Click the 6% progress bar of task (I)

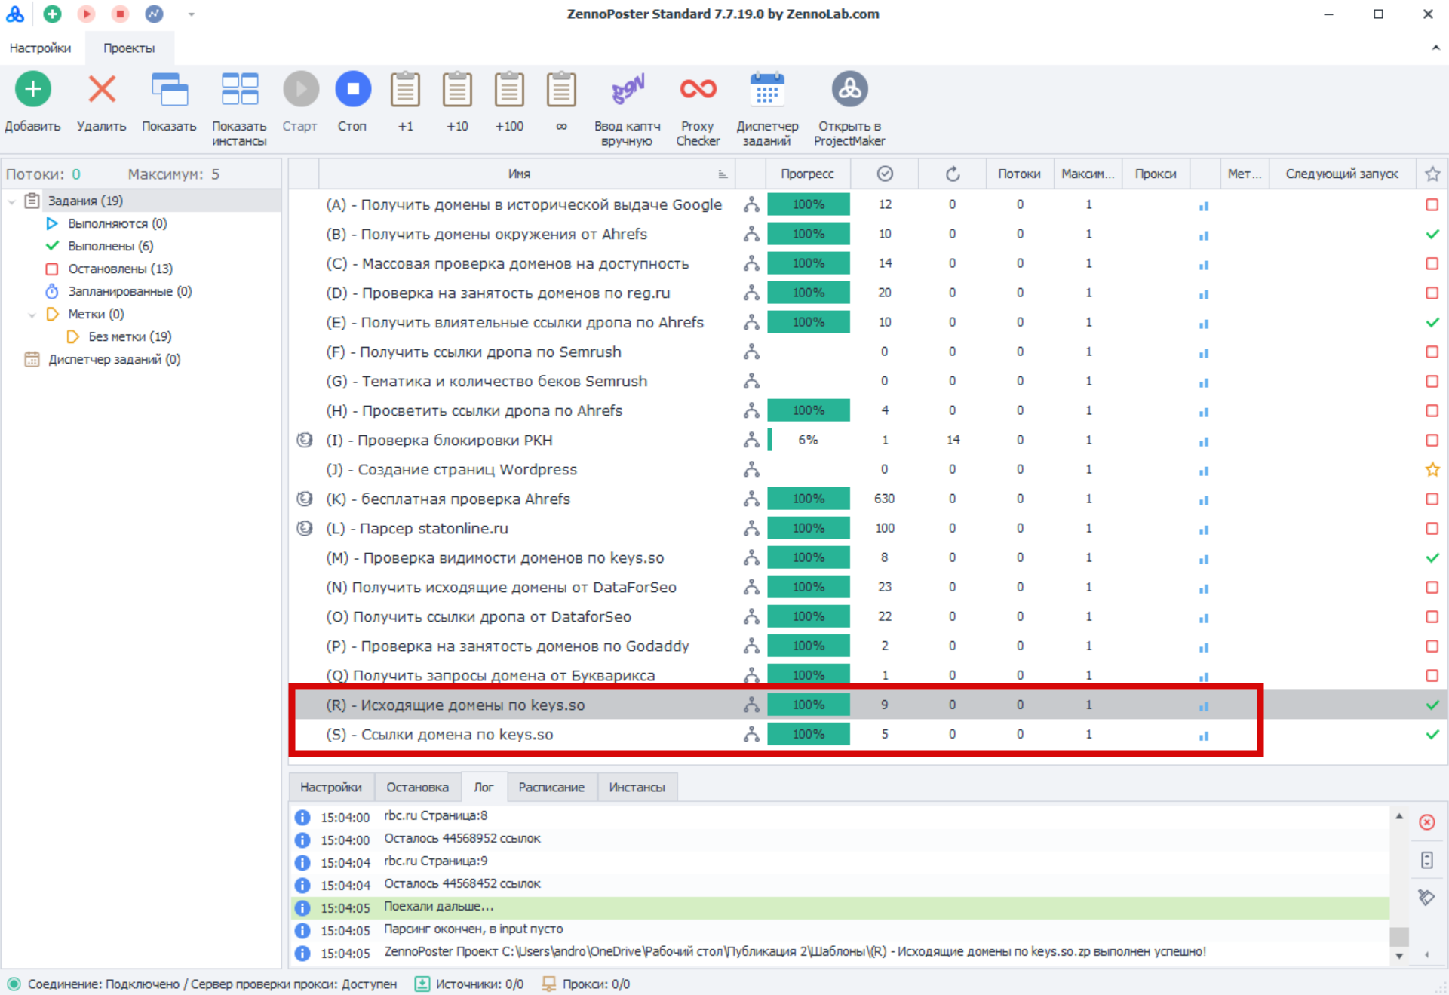click(809, 440)
